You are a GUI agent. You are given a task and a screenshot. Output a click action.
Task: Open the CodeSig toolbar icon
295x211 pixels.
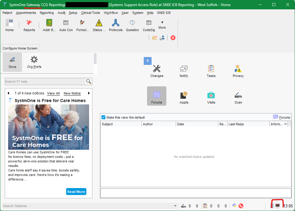149,25
